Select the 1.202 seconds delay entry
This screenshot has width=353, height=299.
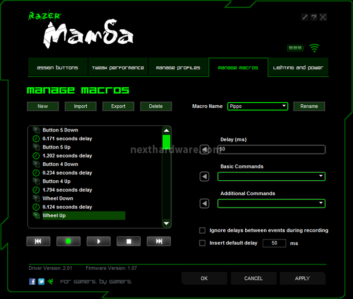tap(67, 156)
